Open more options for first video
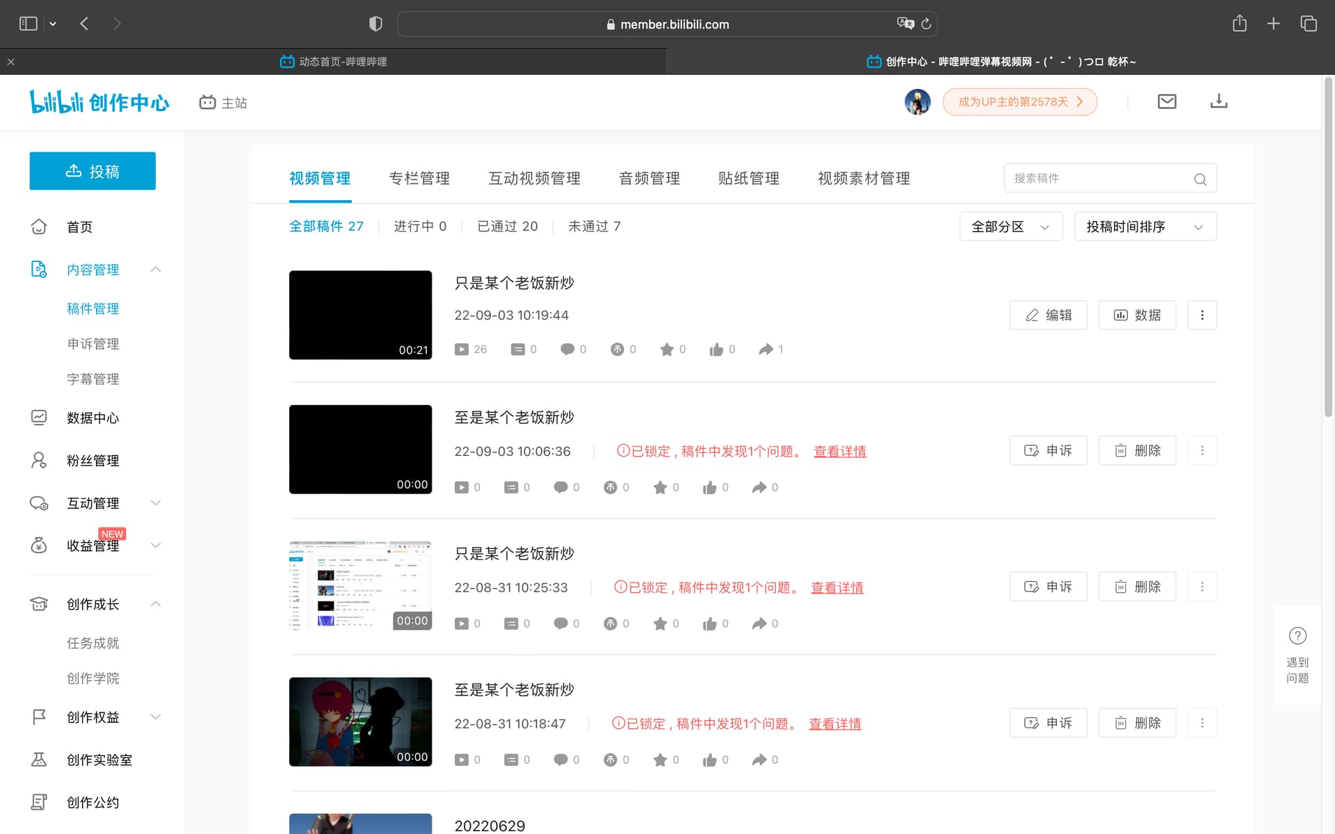1335x834 pixels. coord(1201,315)
